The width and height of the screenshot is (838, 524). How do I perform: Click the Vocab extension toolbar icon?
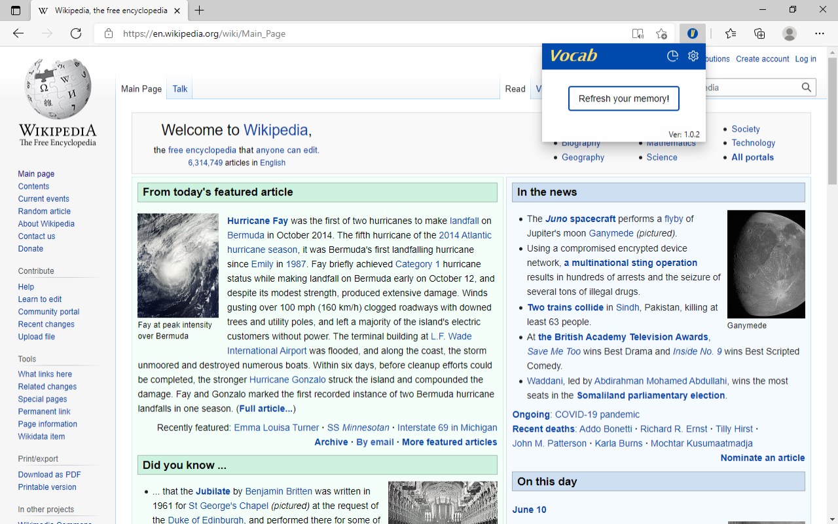692,33
